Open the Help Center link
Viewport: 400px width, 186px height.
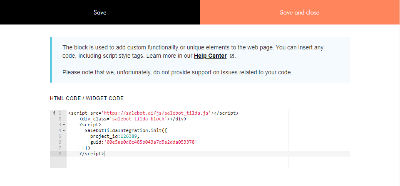(x=210, y=56)
